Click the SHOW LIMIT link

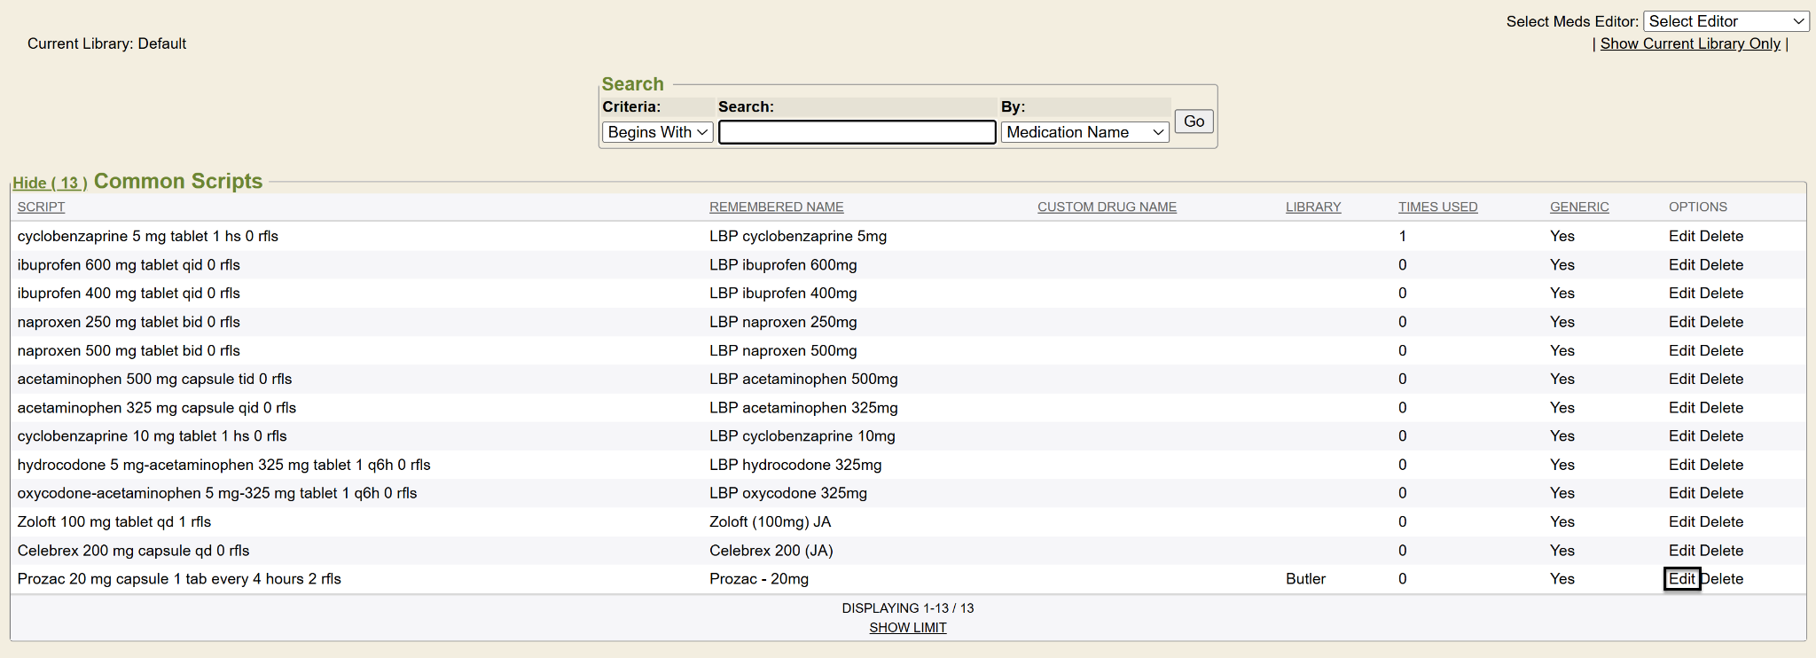pos(907,628)
